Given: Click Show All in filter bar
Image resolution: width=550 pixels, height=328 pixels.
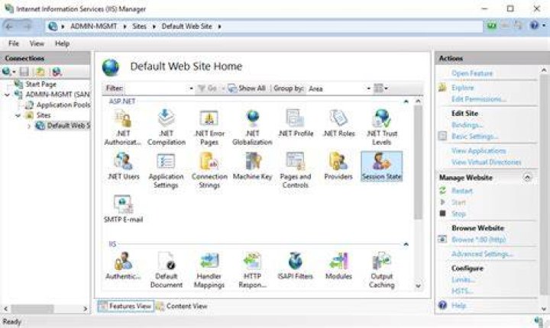Looking at the screenshot, I should point(247,88).
